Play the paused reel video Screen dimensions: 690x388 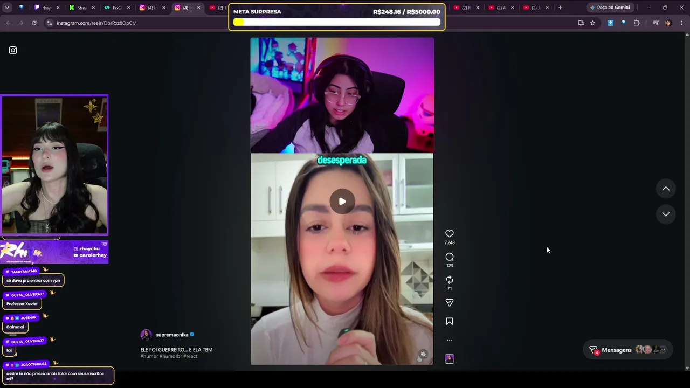pos(342,202)
